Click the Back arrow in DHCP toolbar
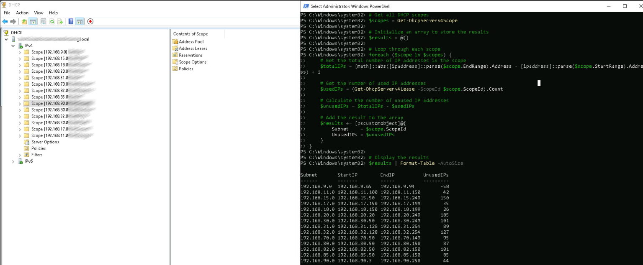The width and height of the screenshot is (643, 265). pos(5,21)
